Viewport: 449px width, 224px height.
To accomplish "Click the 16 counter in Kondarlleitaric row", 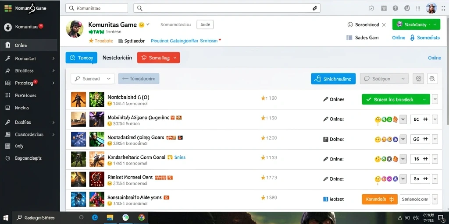I will 420,159.
